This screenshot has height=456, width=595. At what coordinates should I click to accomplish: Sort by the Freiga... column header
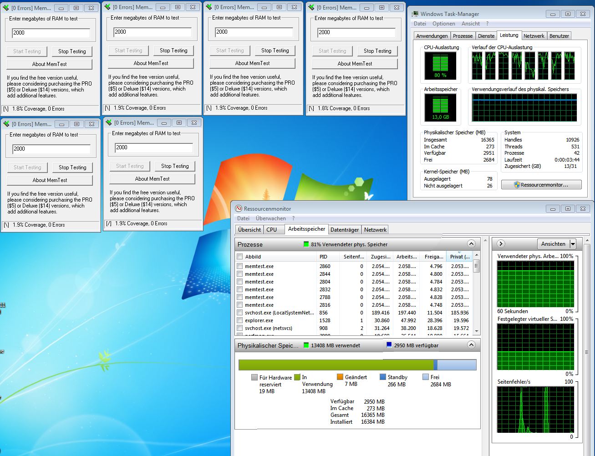pyautogui.click(x=433, y=257)
